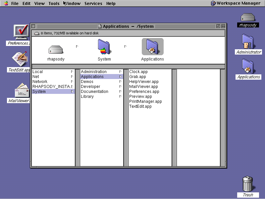Click hard disk icon in status bar

pyautogui.click(x=37, y=33)
